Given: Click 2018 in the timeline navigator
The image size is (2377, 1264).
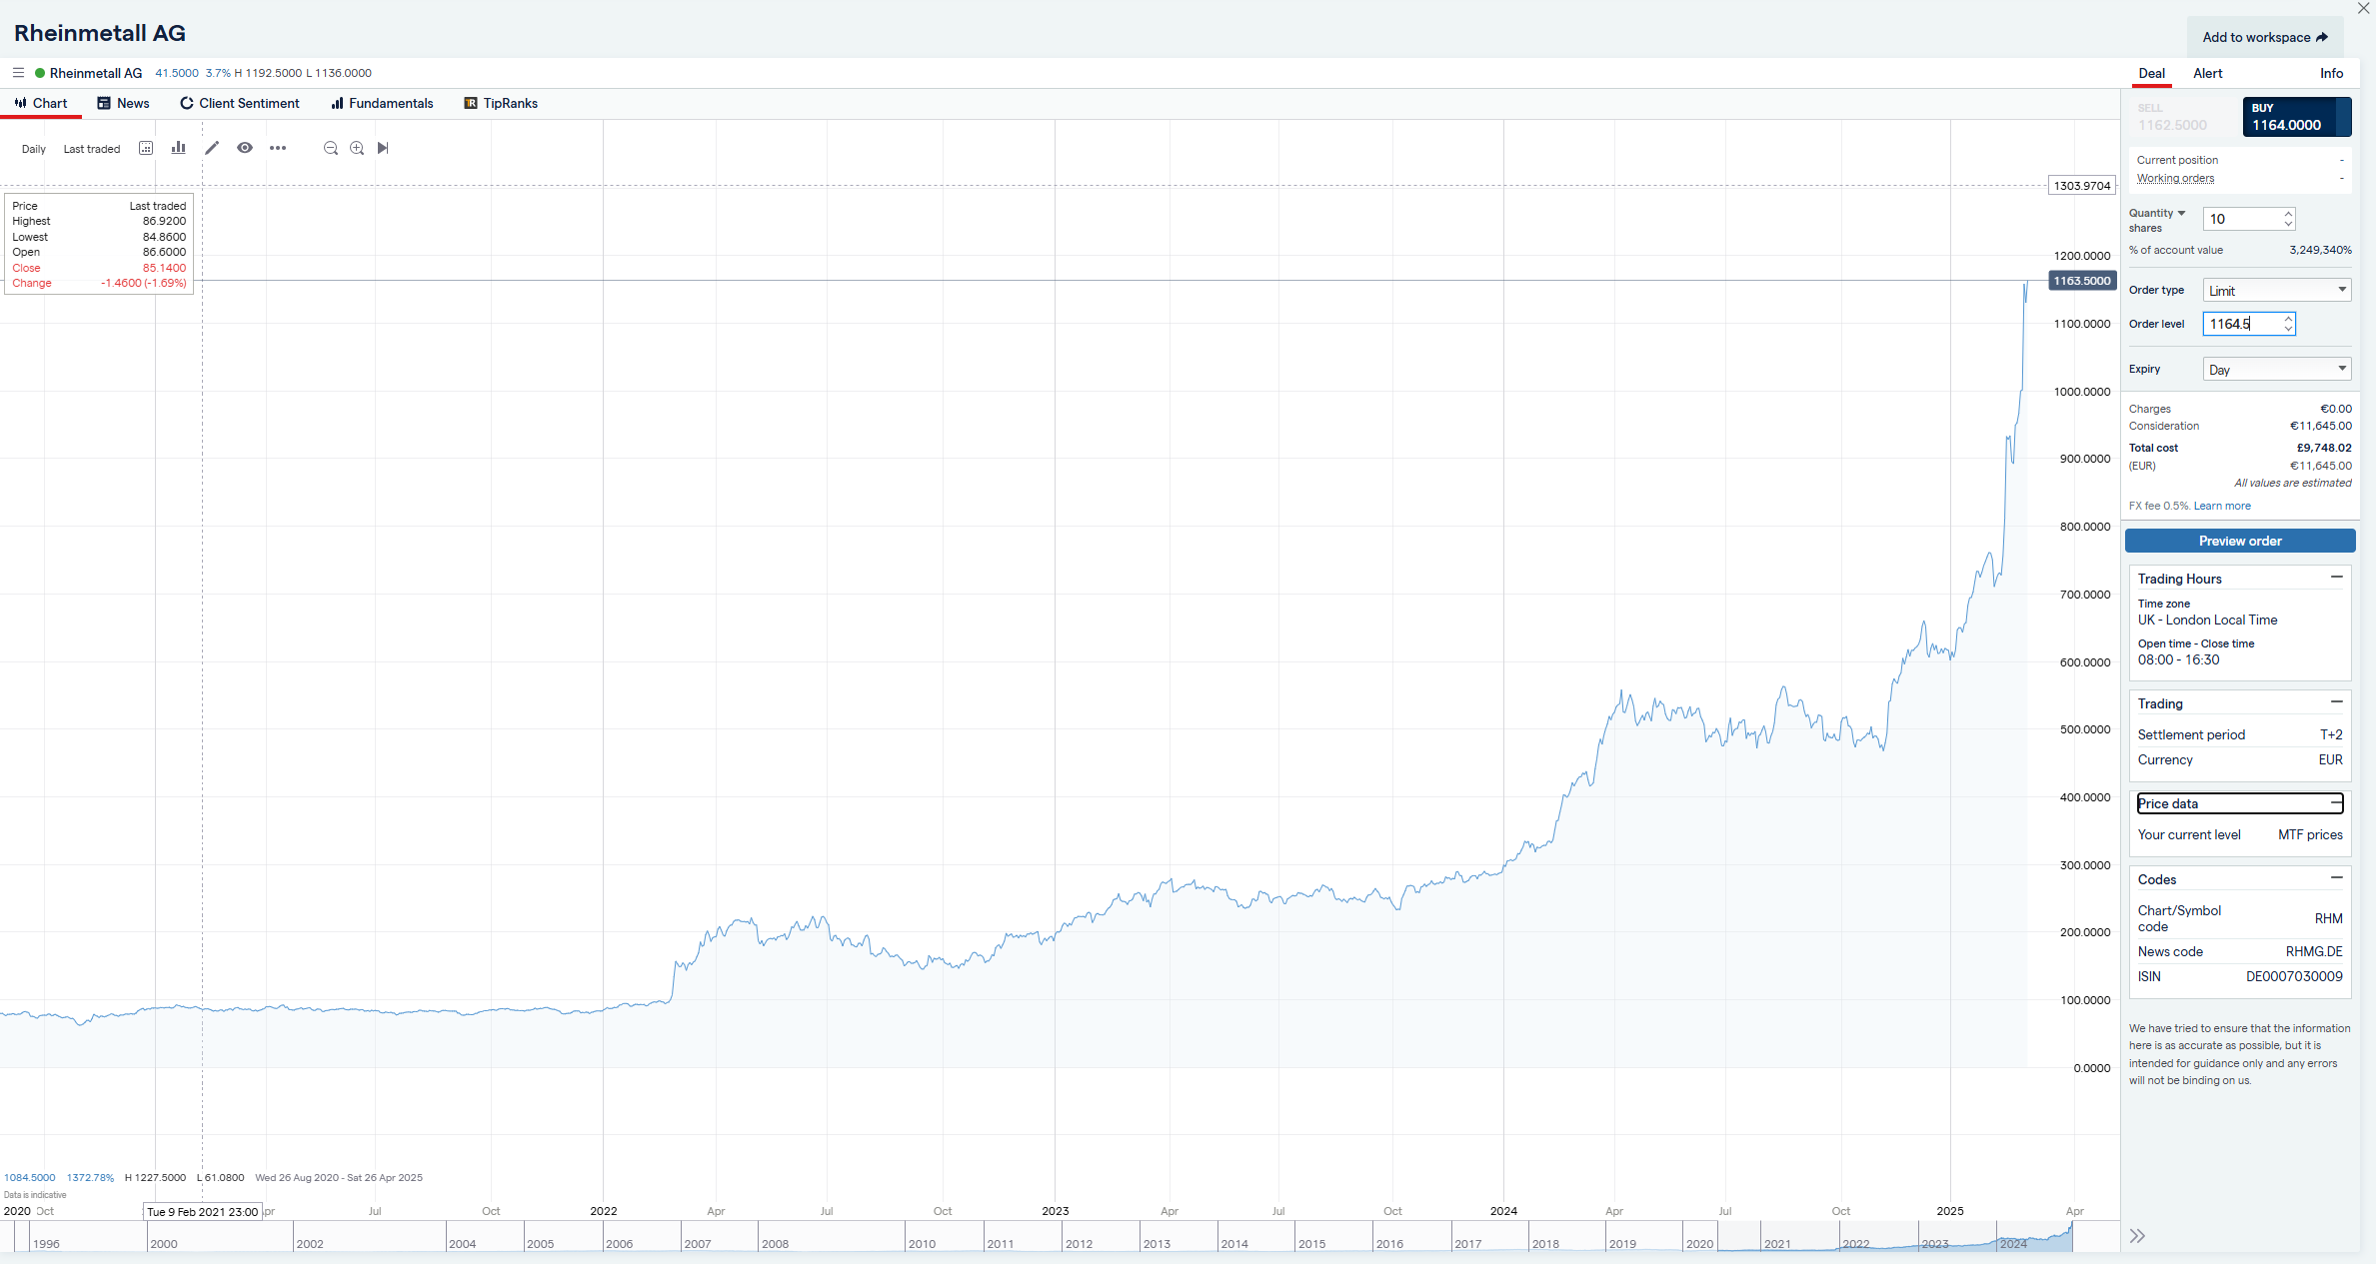Looking at the screenshot, I should click(1545, 1244).
